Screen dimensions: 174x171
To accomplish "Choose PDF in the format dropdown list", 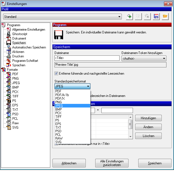I will (72, 91).
